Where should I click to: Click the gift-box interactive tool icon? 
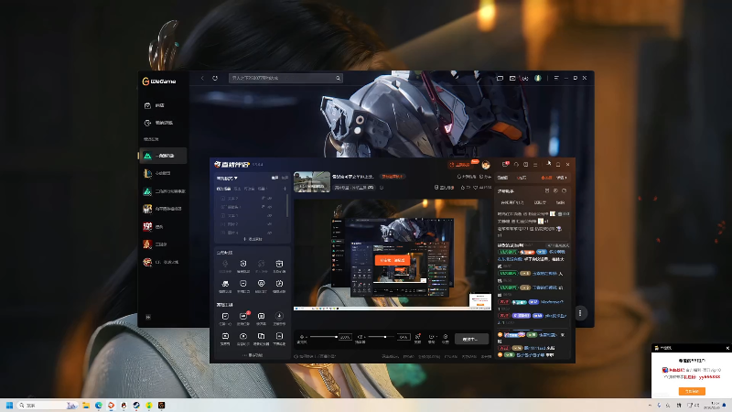point(279,266)
